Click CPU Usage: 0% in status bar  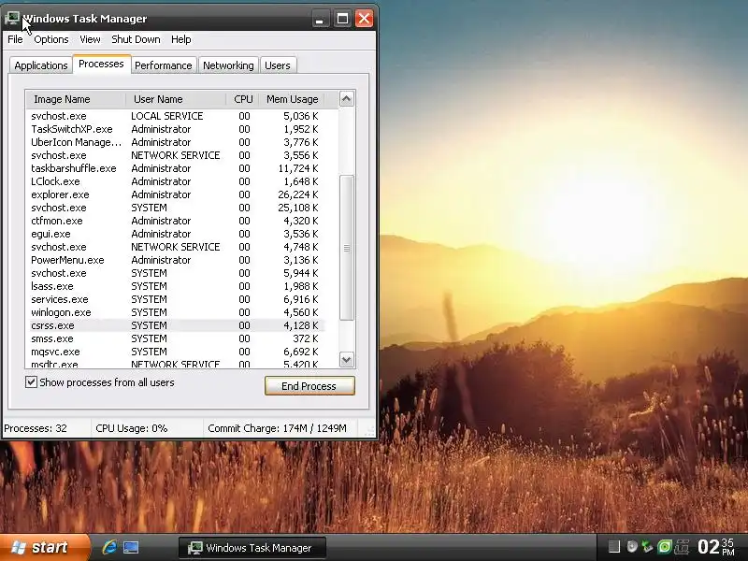(132, 428)
